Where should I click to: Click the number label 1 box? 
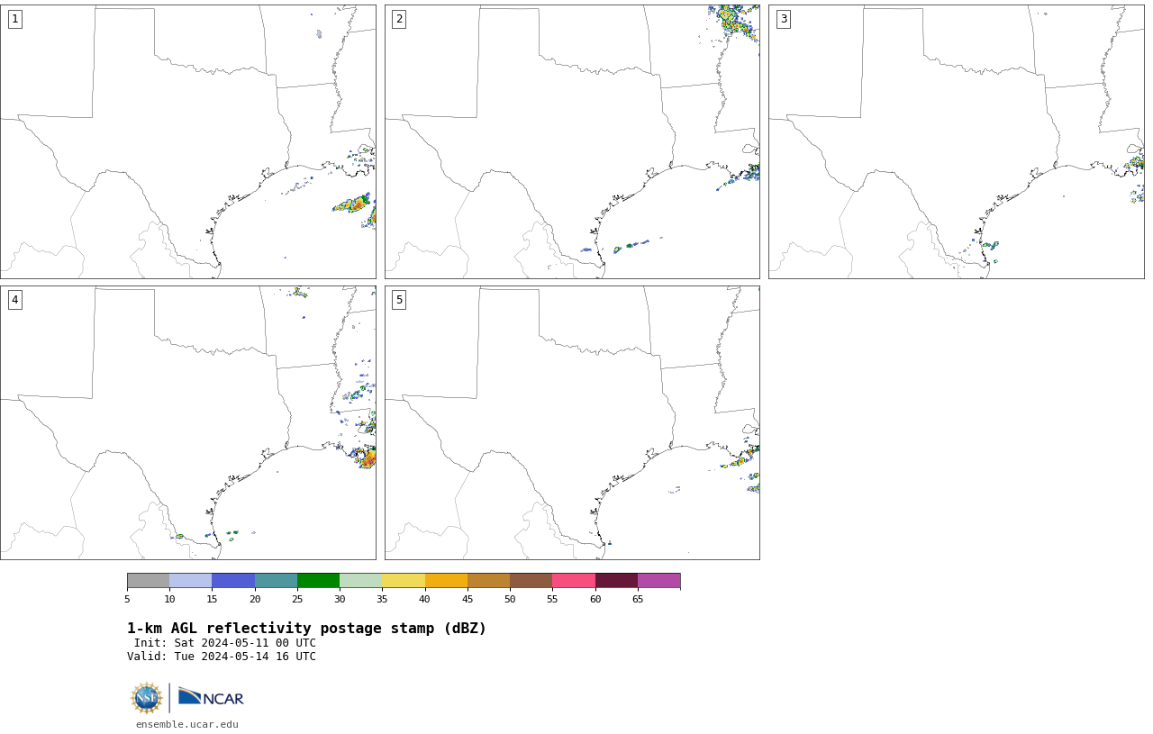click(14, 19)
